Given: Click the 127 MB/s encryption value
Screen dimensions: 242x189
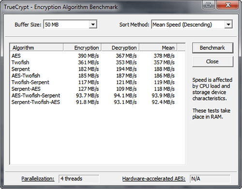Looking at the screenshot, I should tap(89, 89).
